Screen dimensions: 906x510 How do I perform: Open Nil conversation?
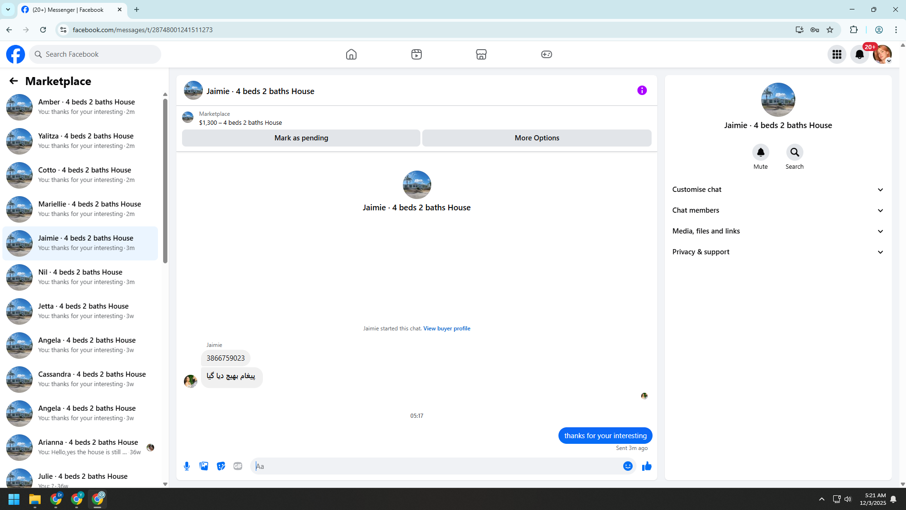(x=80, y=277)
